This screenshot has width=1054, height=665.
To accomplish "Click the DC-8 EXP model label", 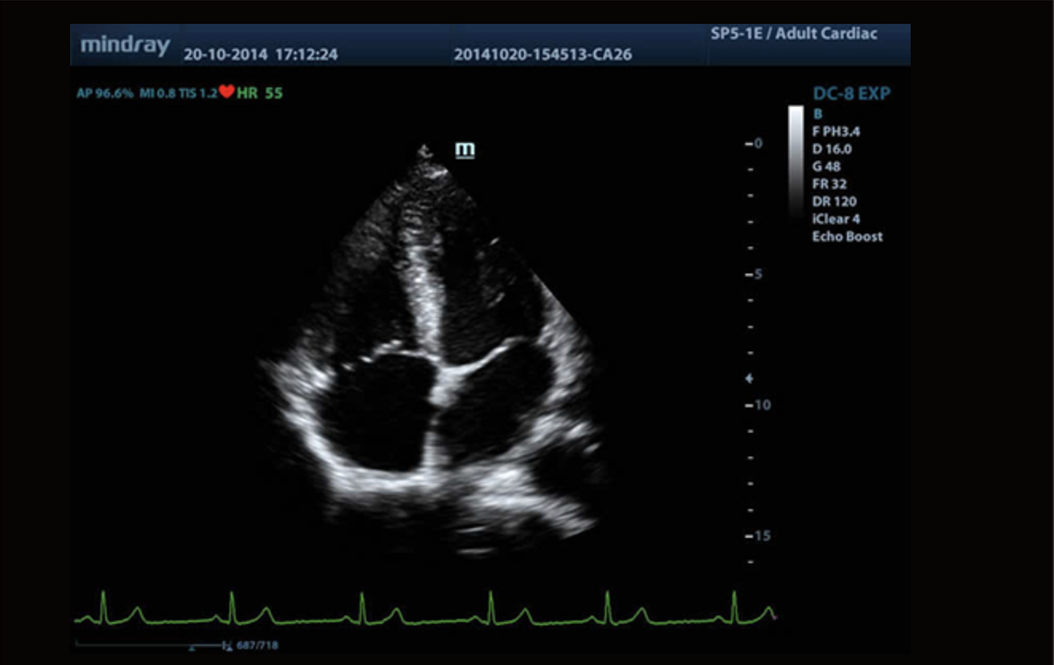I will (x=852, y=93).
